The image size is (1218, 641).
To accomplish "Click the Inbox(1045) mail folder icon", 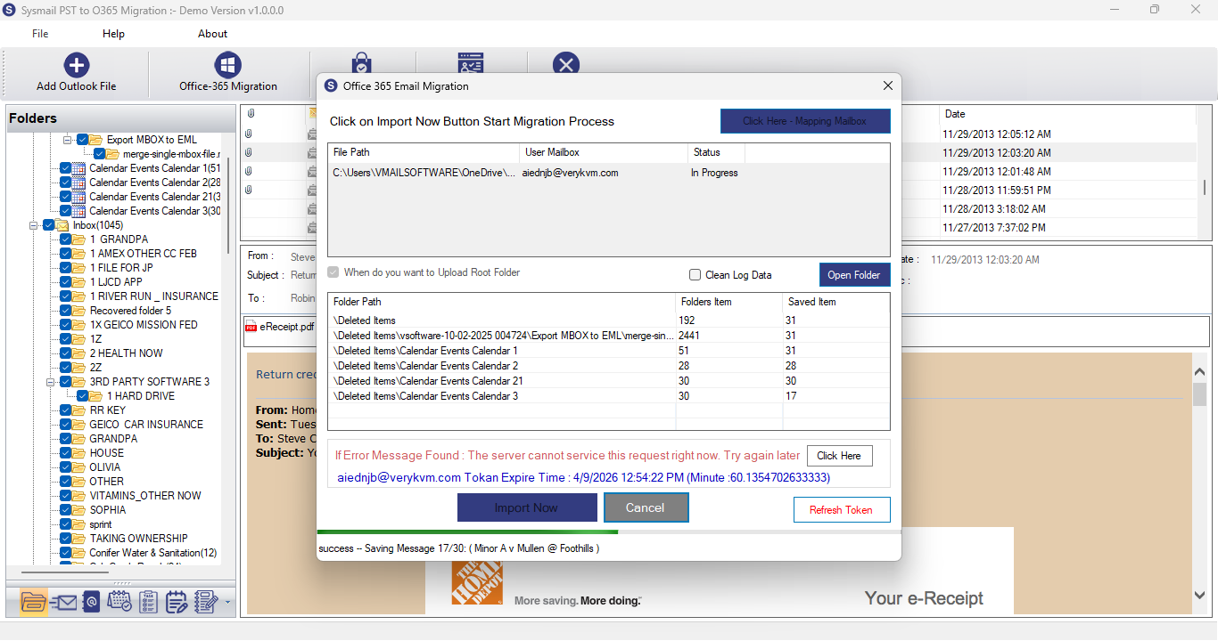I will click(x=62, y=225).
